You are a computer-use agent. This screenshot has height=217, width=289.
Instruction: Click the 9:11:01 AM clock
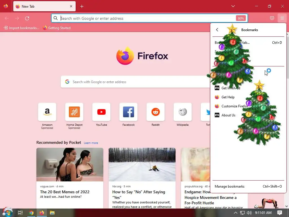[x=263, y=213]
